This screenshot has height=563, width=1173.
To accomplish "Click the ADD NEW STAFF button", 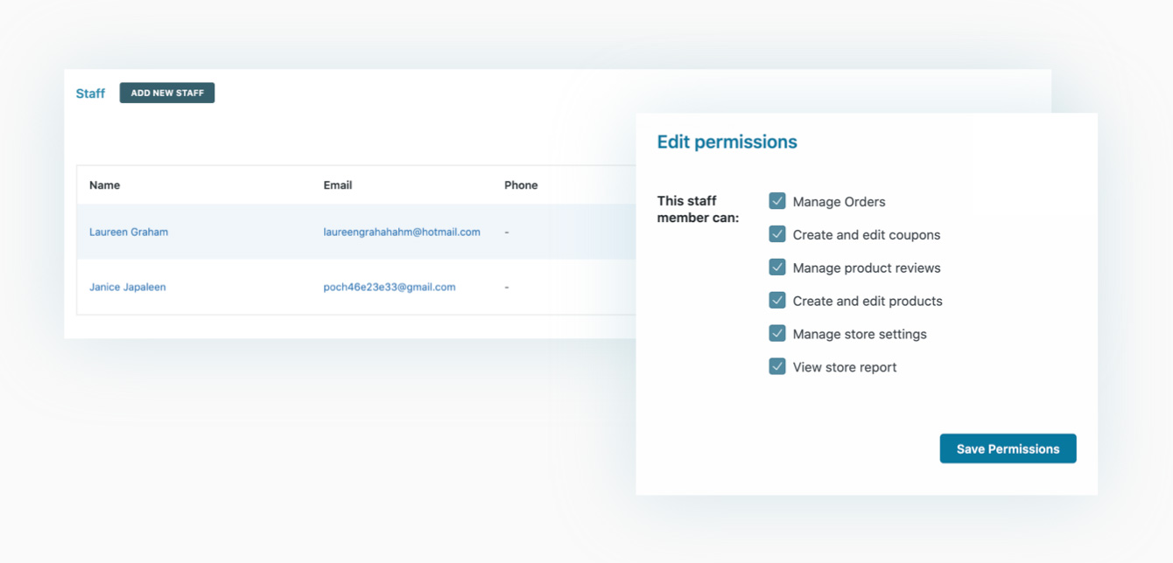I will click(x=167, y=93).
